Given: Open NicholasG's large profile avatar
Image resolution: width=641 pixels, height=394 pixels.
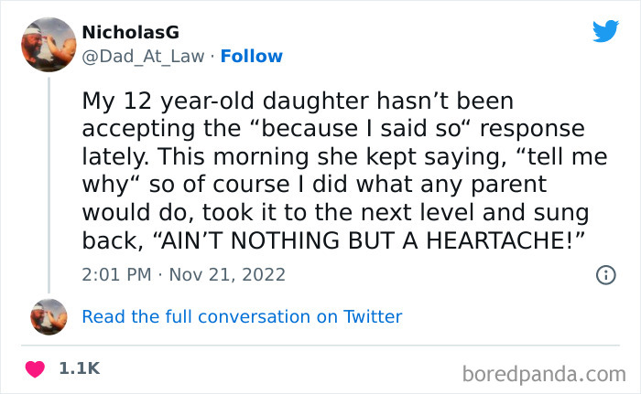Looking at the screenshot, I should (x=49, y=45).
